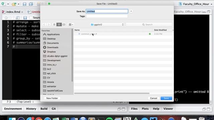Switch to list view in Save dialog
Viewport: 214px width, 120px height.
(x=59, y=24)
